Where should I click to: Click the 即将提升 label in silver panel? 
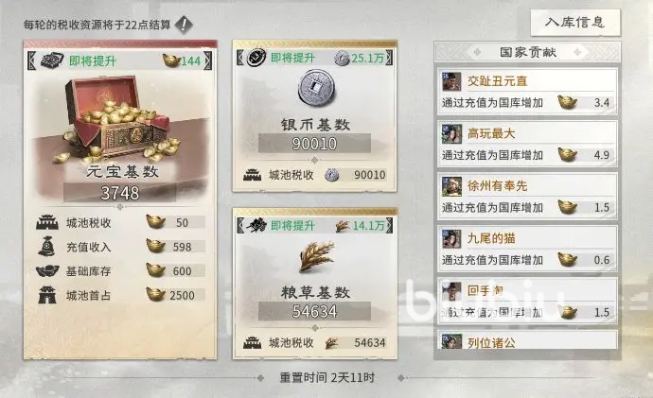[x=292, y=58]
